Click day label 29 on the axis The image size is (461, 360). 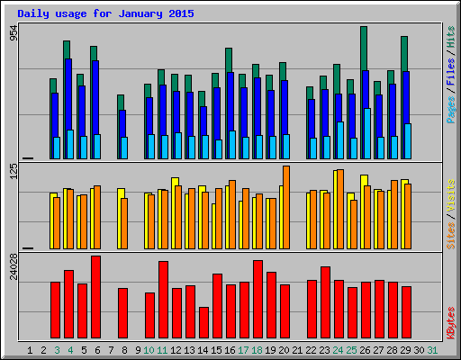click(405, 350)
